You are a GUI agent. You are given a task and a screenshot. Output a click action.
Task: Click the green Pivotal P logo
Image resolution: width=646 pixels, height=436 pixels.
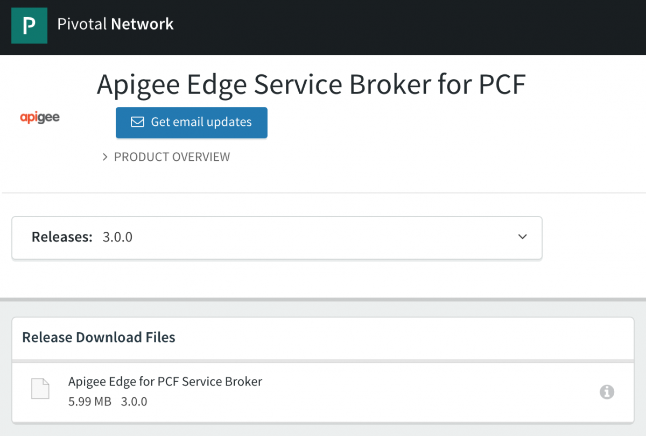[x=29, y=25]
